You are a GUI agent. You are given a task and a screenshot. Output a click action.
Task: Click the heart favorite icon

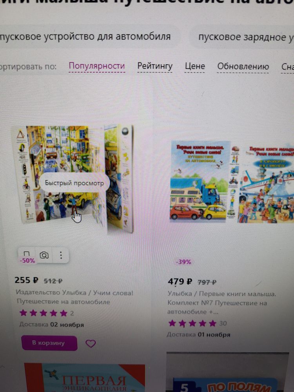(x=91, y=343)
